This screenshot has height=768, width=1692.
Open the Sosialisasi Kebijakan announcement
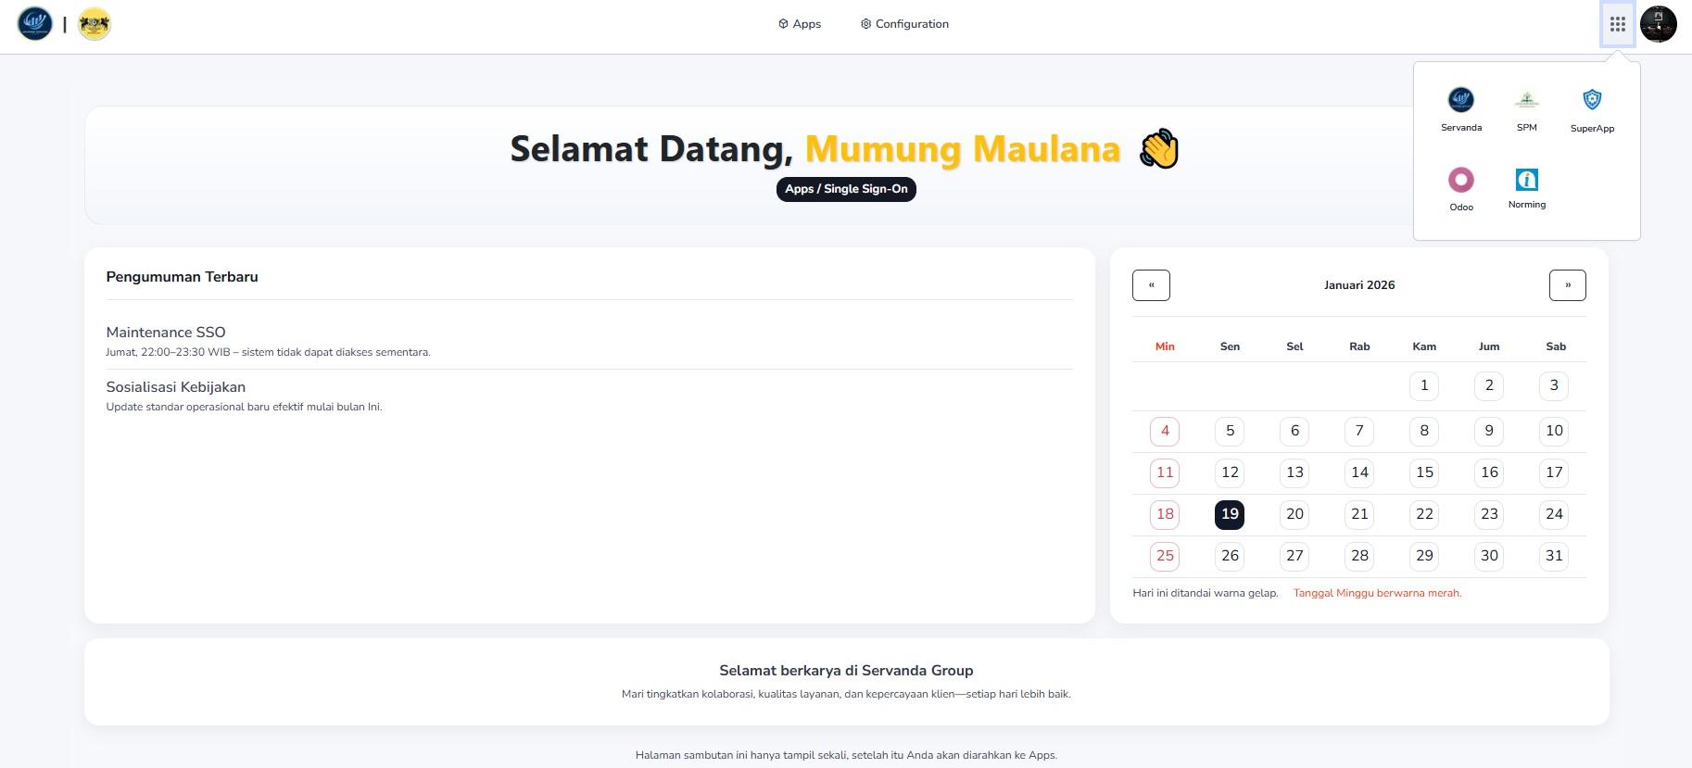176,387
